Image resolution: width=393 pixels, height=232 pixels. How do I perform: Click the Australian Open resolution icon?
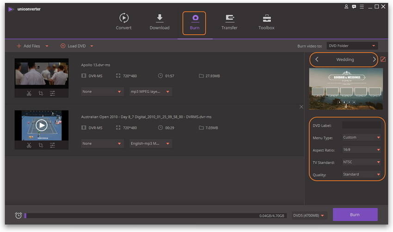[118, 128]
